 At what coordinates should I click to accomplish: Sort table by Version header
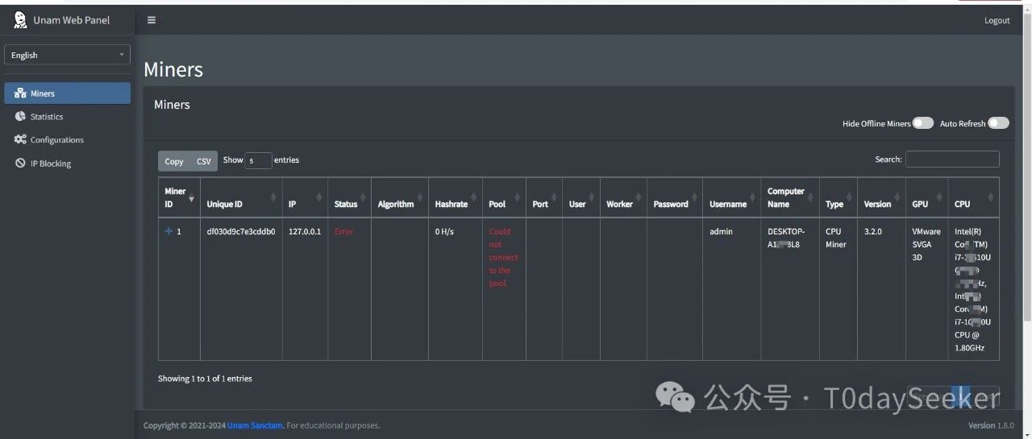(881, 198)
